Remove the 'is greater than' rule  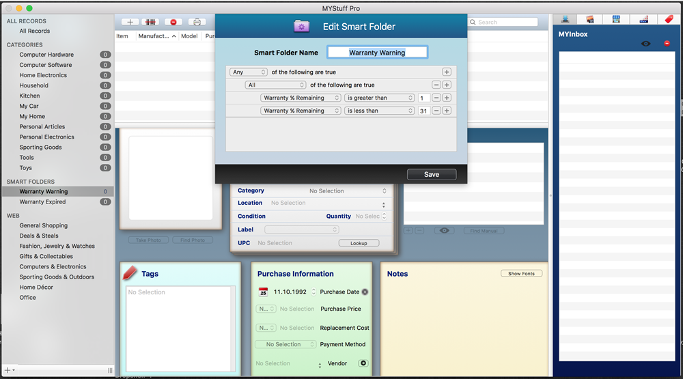436,98
